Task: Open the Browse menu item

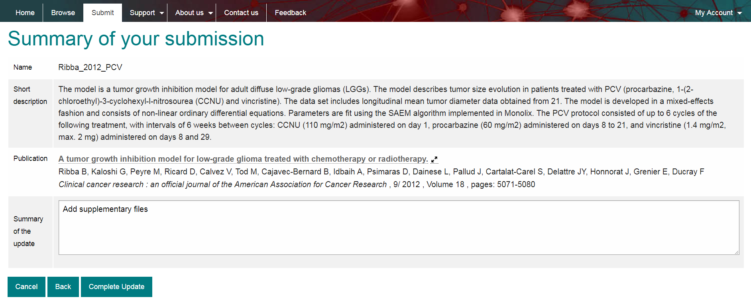Action: (x=63, y=13)
